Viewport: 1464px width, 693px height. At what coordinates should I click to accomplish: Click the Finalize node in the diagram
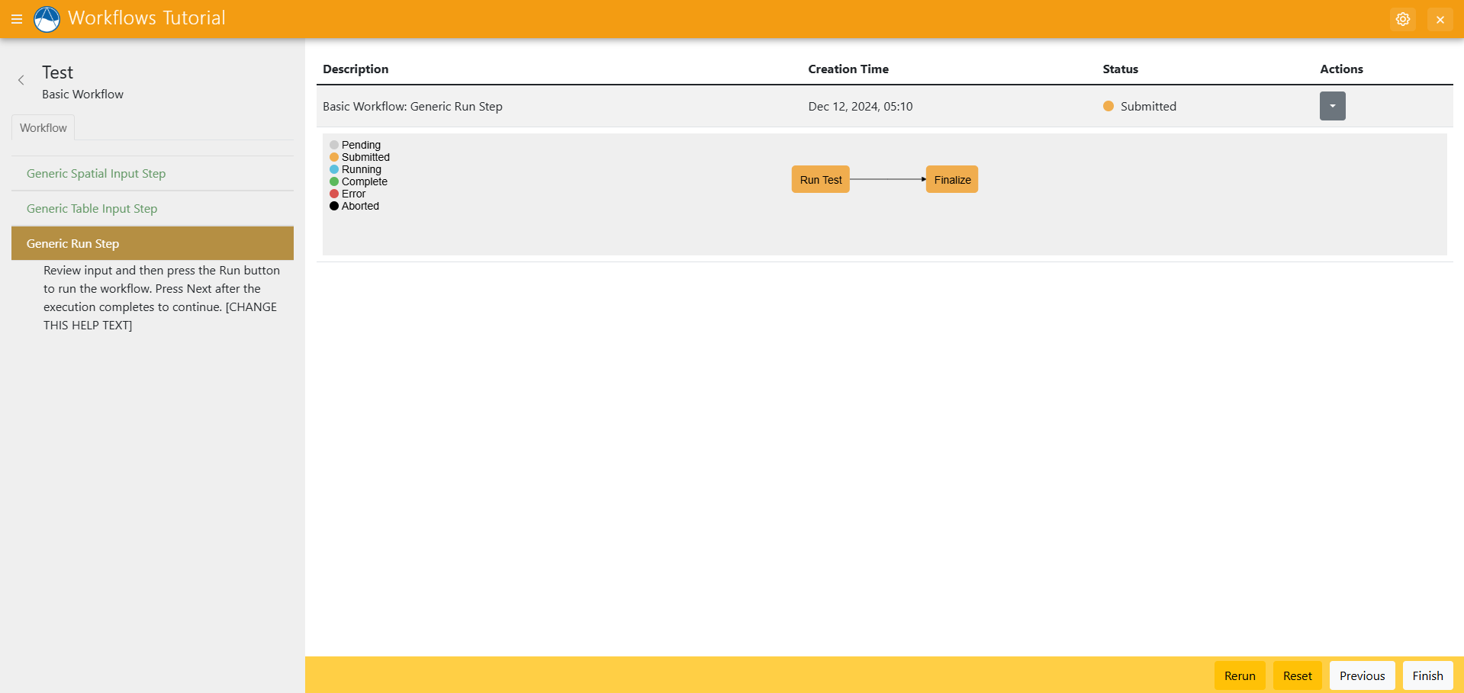(x=951, y=179)
